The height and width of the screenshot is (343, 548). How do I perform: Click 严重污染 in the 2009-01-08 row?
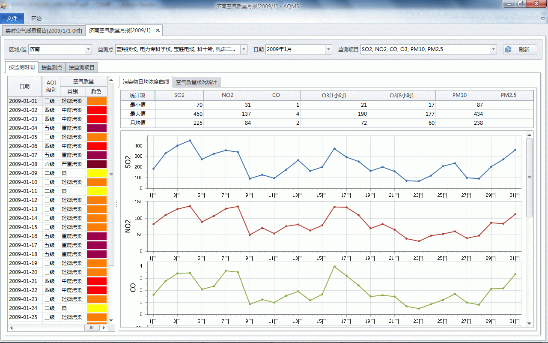[72, 164]
